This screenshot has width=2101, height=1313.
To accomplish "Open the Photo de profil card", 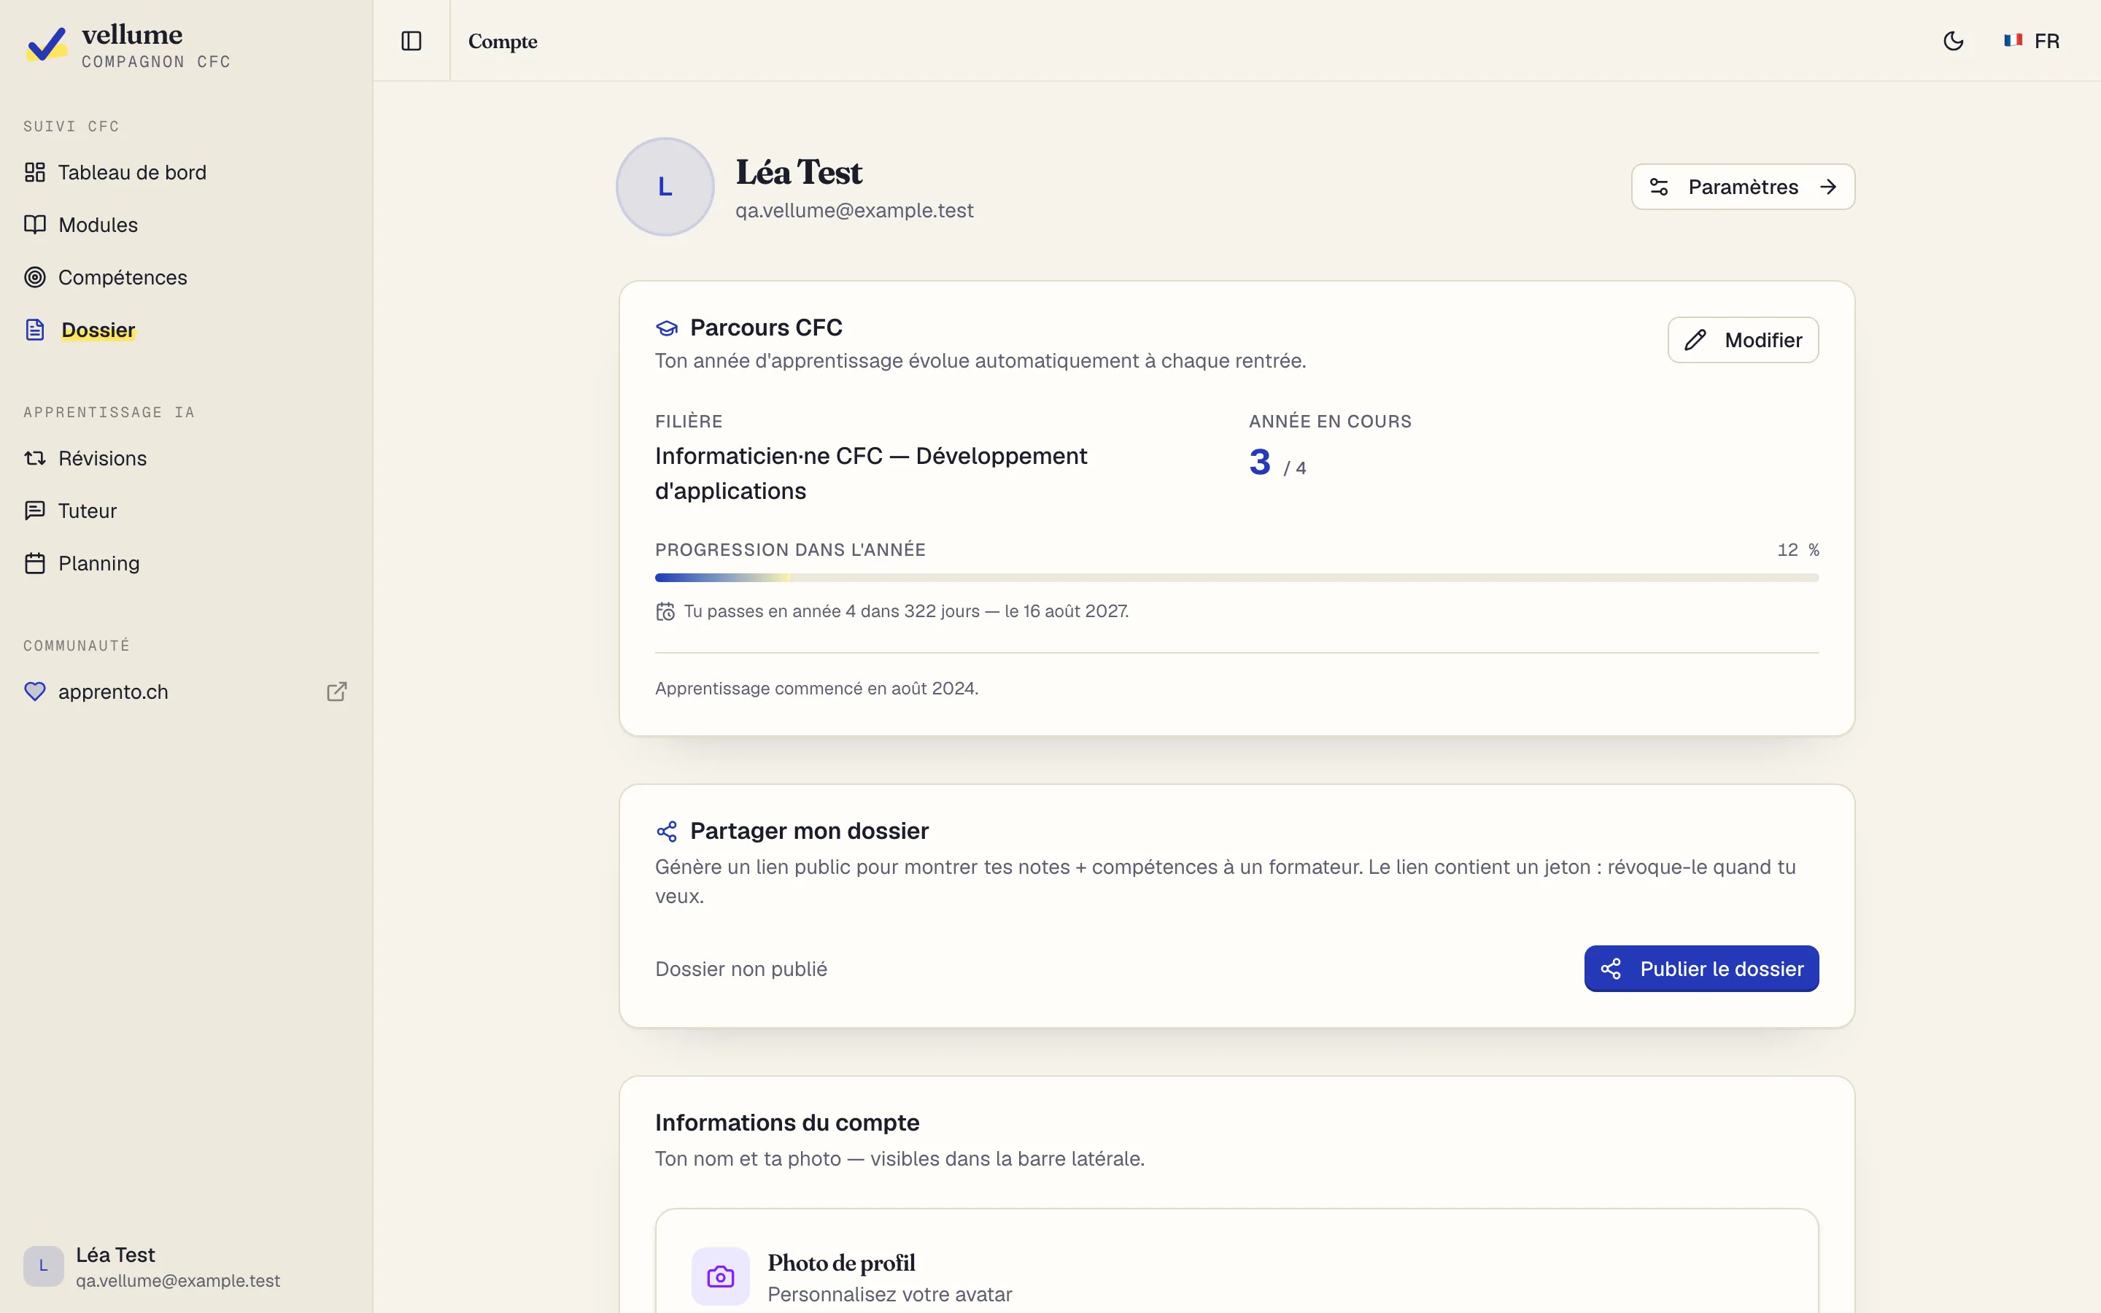I will click(x=1237, y=1261).
